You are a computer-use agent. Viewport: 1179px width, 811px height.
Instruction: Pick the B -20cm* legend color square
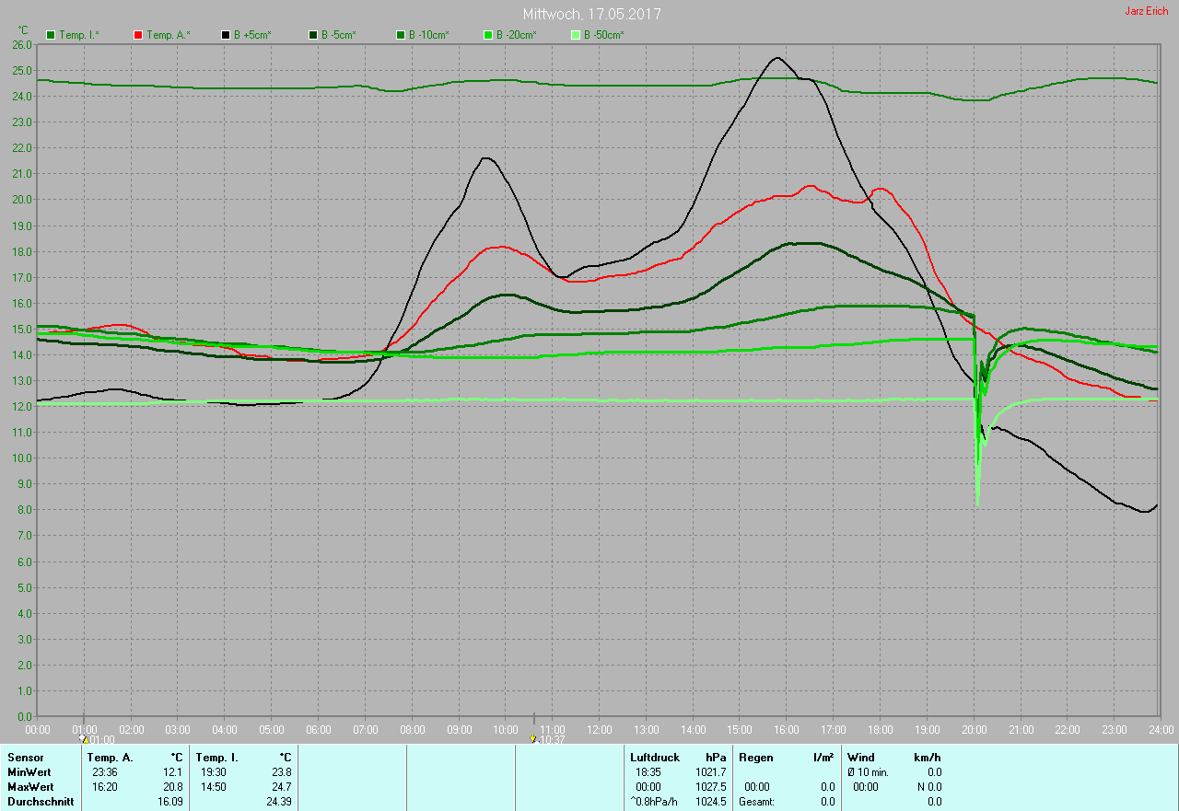[x=488, y=35]
